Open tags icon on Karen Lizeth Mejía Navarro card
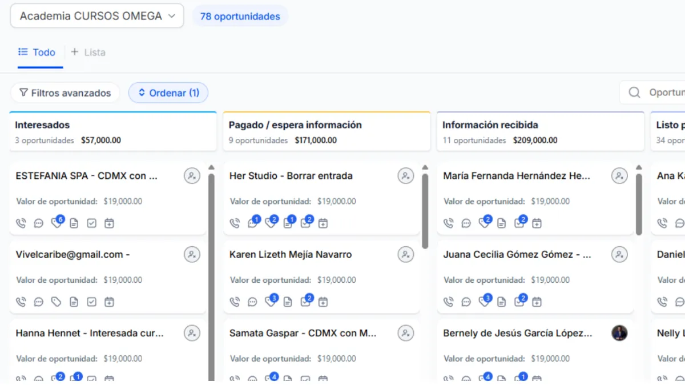The width and height of the screenshot is (685, 385). click(x=271, y=302)
